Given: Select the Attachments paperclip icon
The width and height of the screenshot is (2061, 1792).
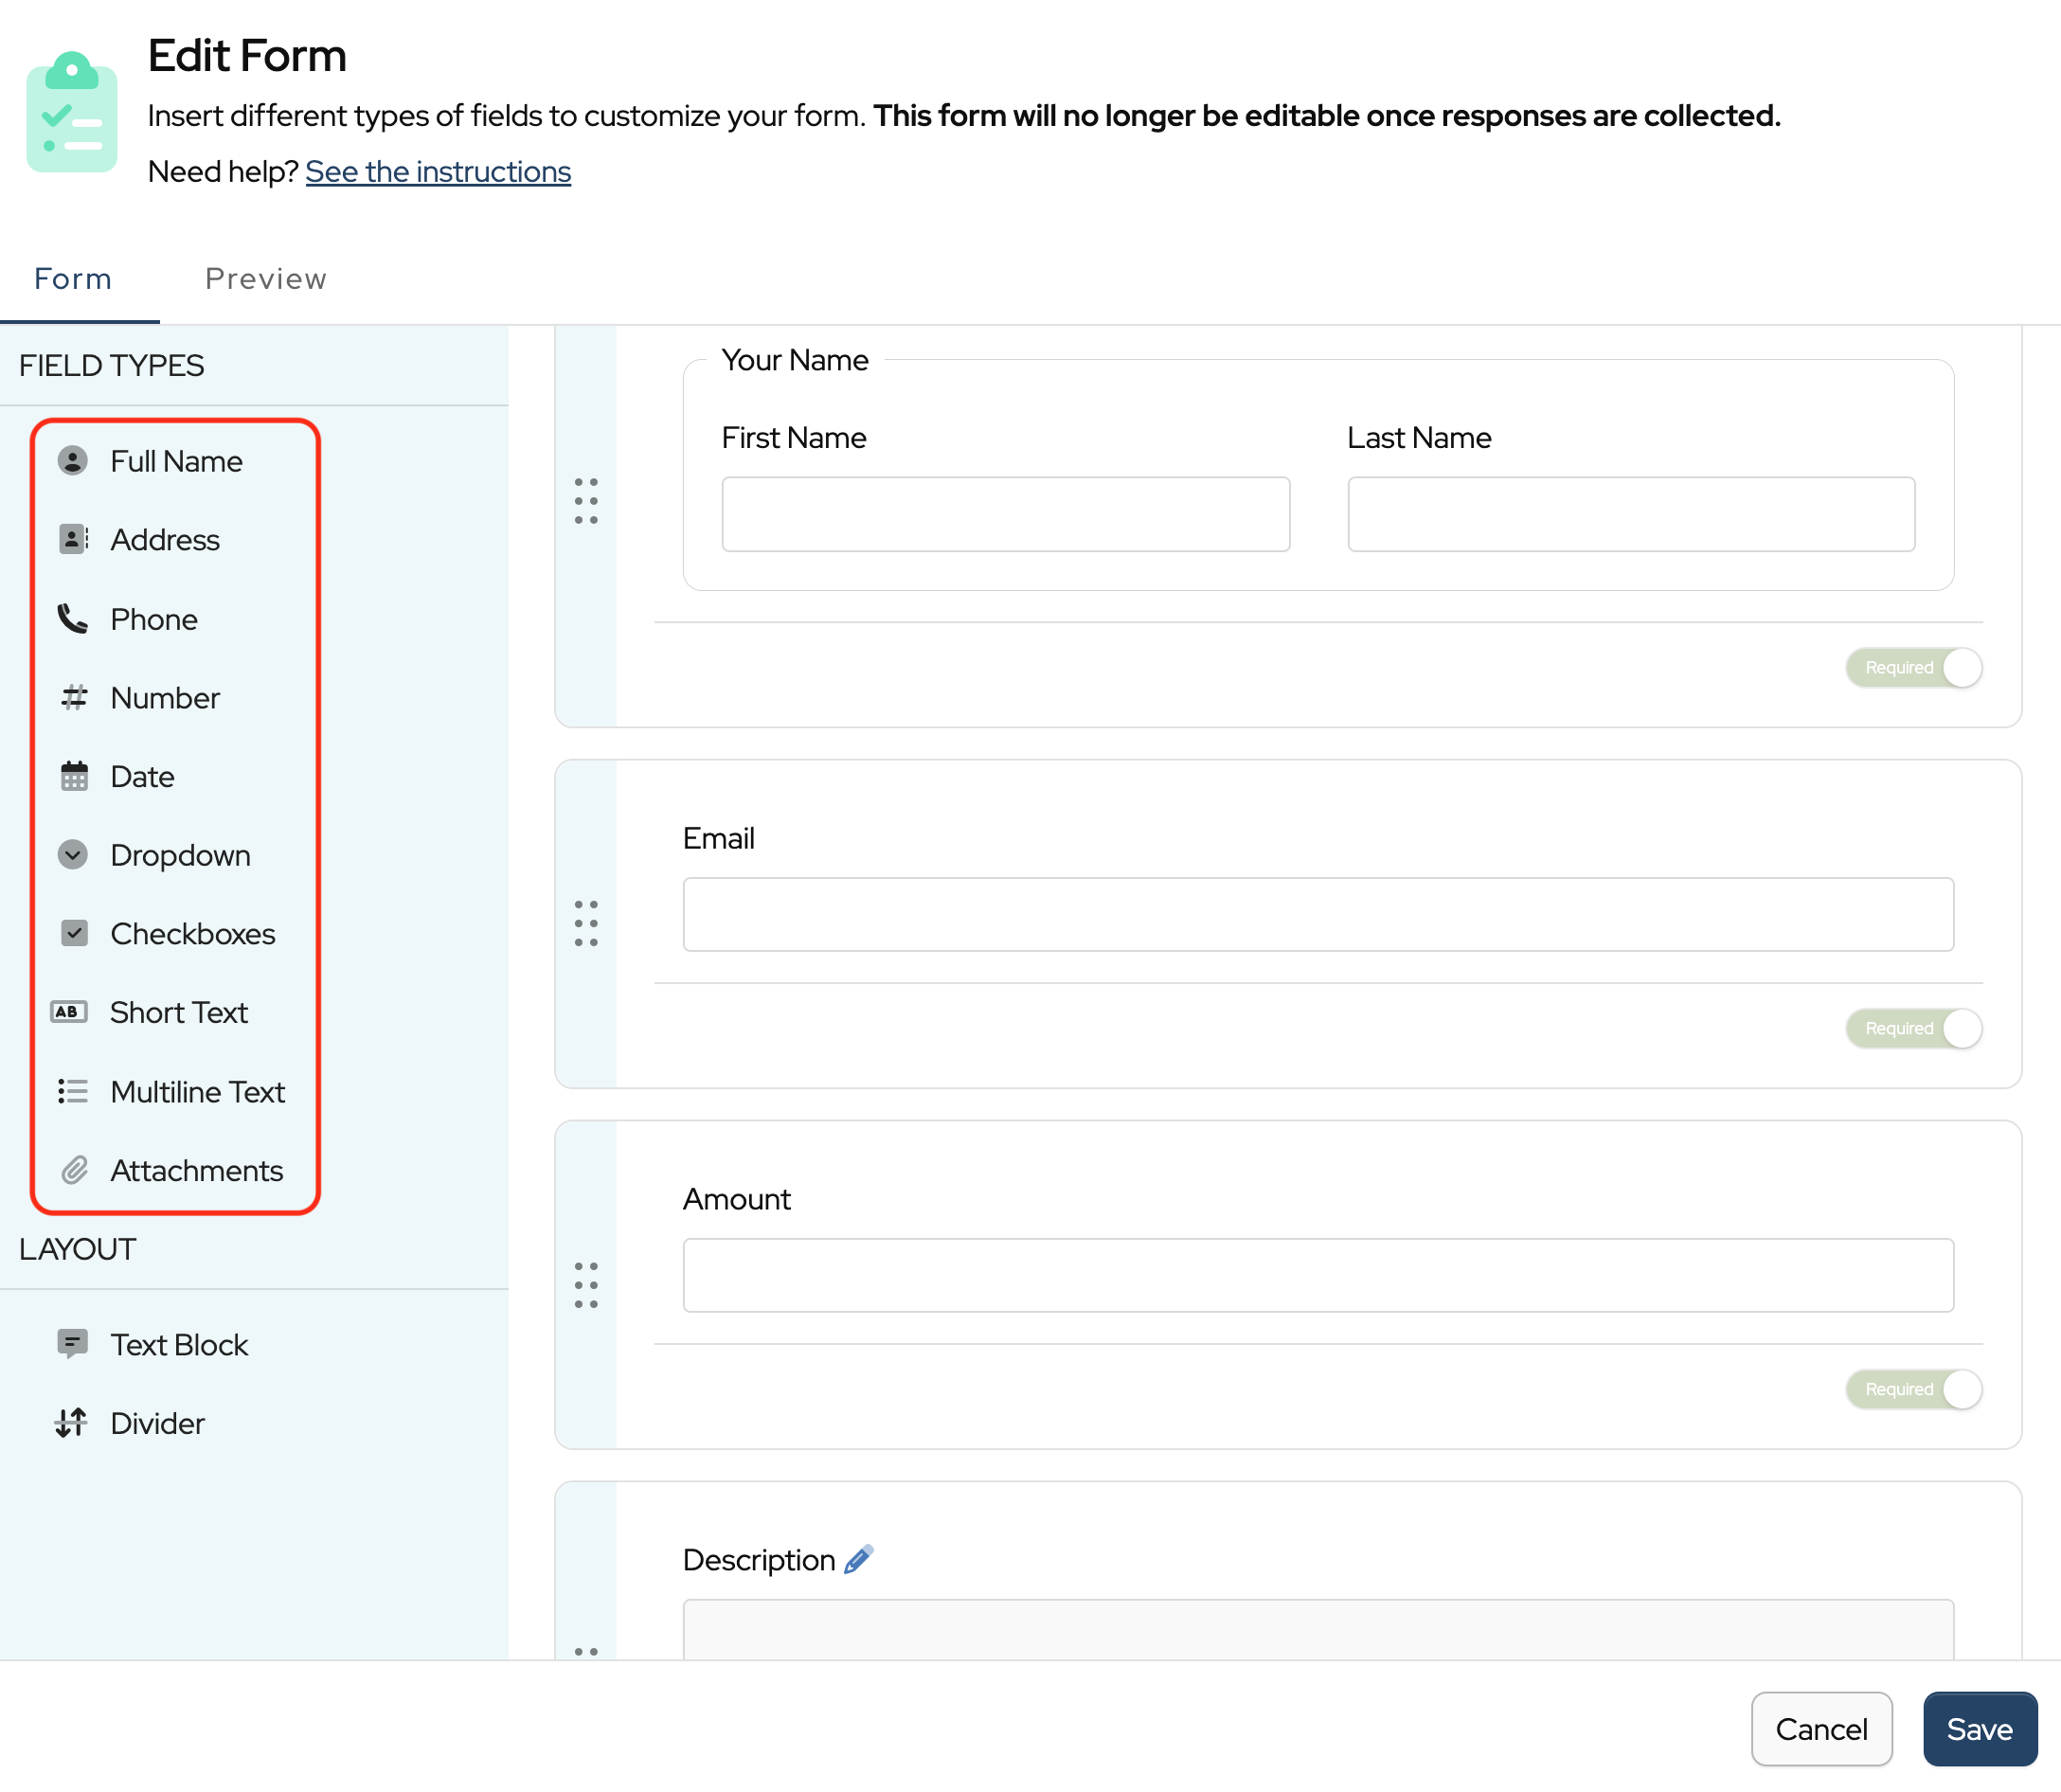Looking at the screenshot, I should click(x=74, y=1171).
